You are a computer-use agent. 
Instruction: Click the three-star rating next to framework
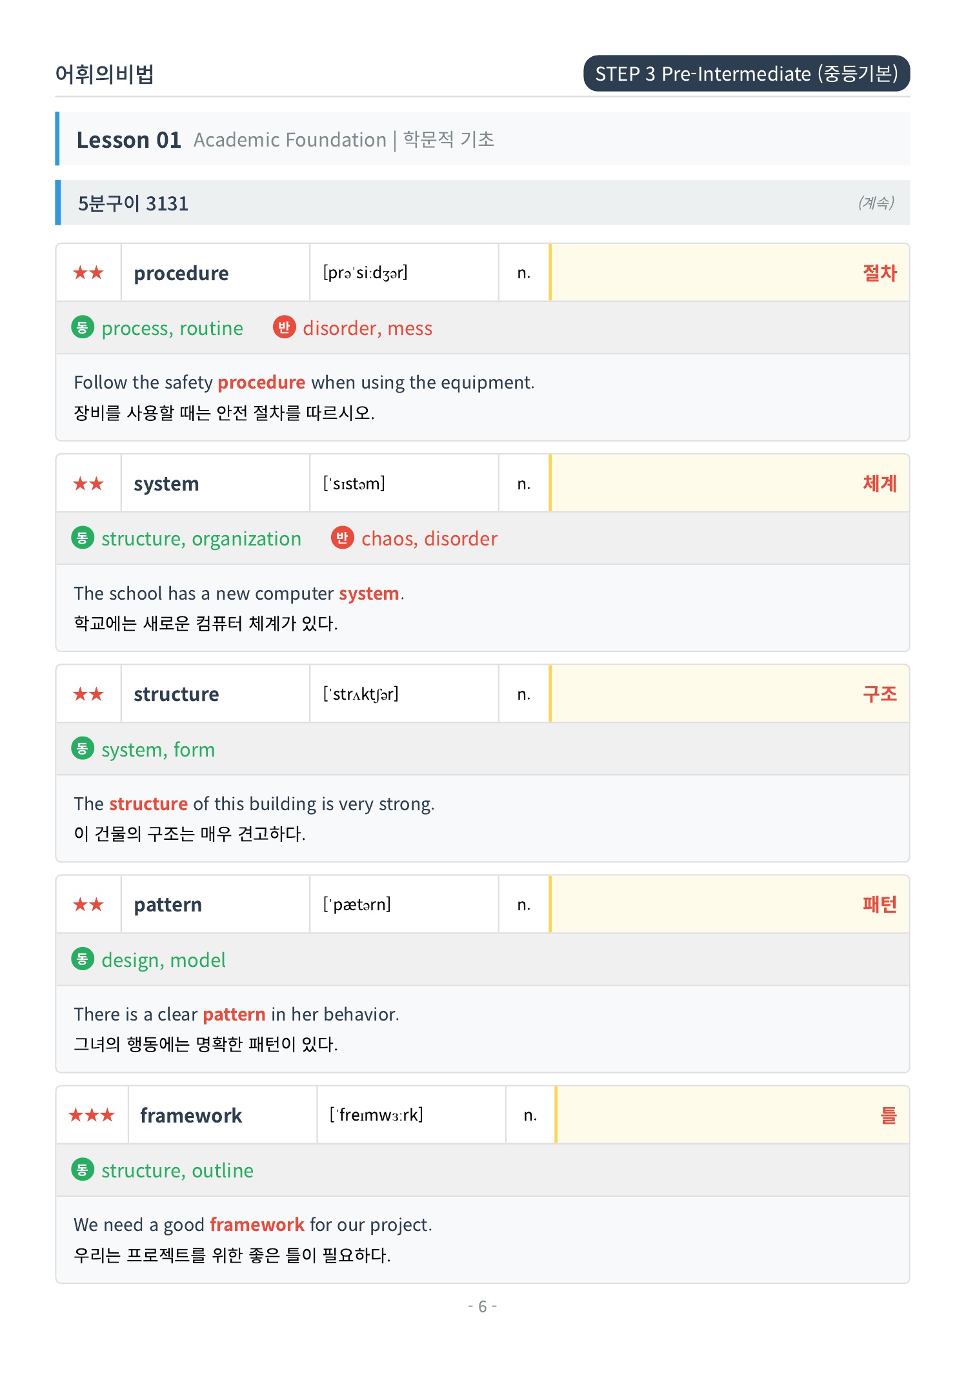92,1115
